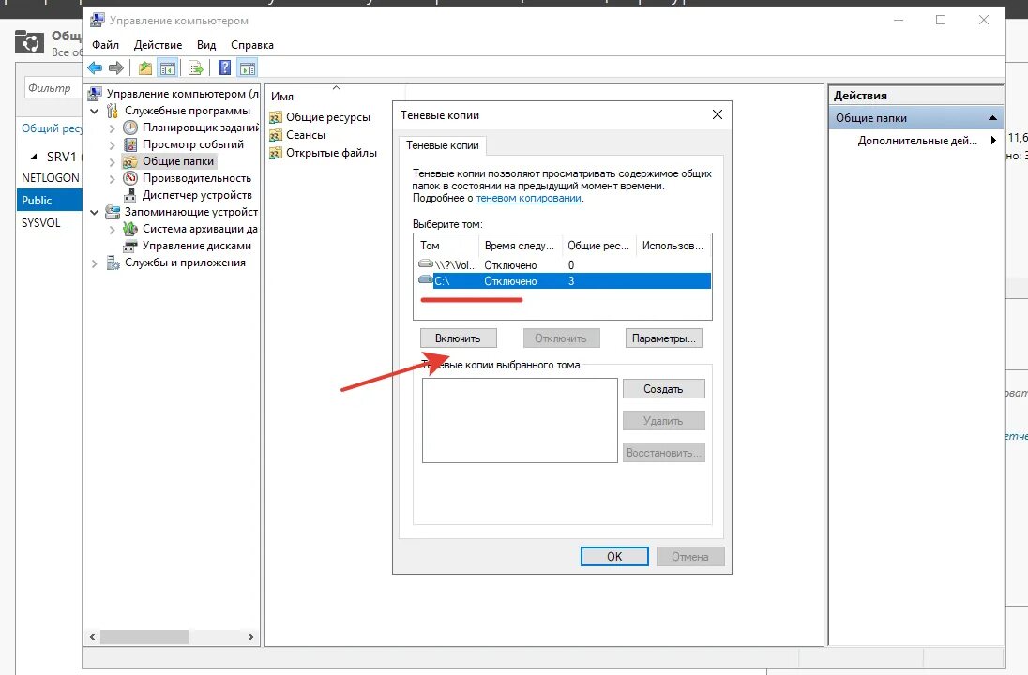Click the Общие ресурсы shares icon
The width and height of the screenshot is (1028, 675).
pos(276,117)
